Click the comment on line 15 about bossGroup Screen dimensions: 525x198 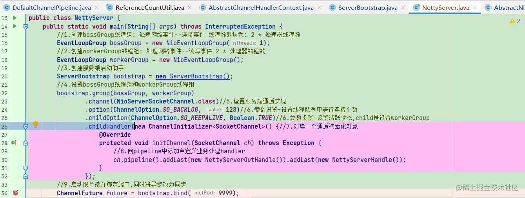(x=179, y=35)
